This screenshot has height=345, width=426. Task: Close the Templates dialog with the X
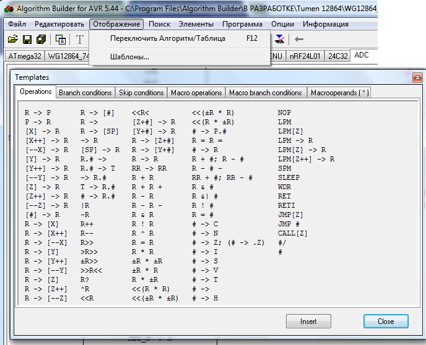pos(417,77)
